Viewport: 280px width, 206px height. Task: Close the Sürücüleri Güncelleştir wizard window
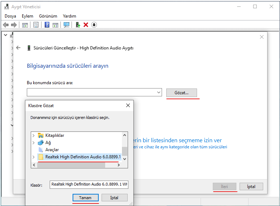click(x=262, y=37)
